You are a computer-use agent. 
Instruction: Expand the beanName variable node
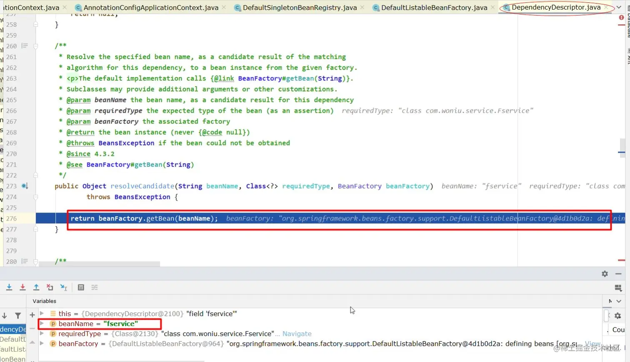pyautogui.click(x=42, y=323)
